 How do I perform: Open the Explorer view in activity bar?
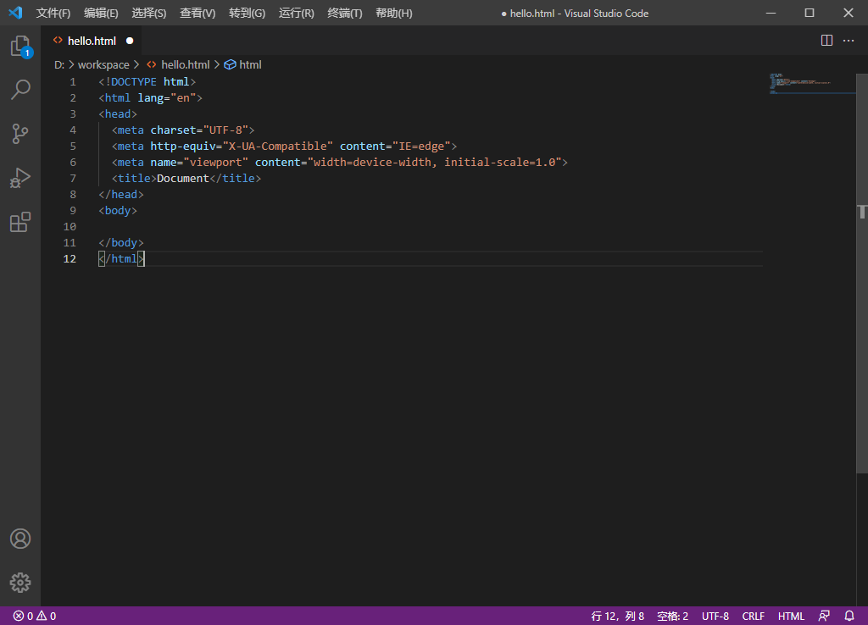(20, 47)
